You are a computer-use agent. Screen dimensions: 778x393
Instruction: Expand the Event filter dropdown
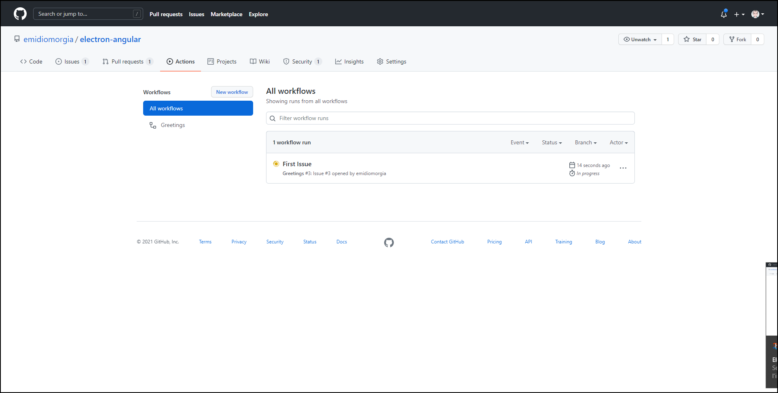(519, 142)
